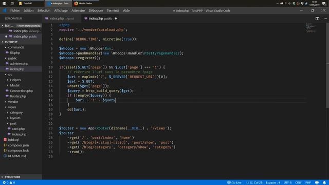Open Windows notification center icon

click(324, 4)
